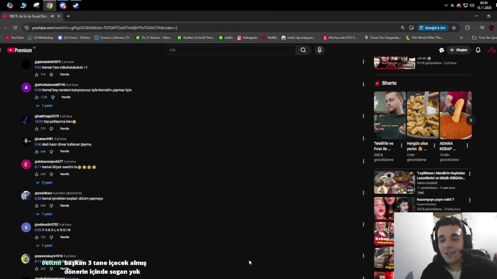
Task: Open the Home - Roblox bookmark
Action: [74, 38]
